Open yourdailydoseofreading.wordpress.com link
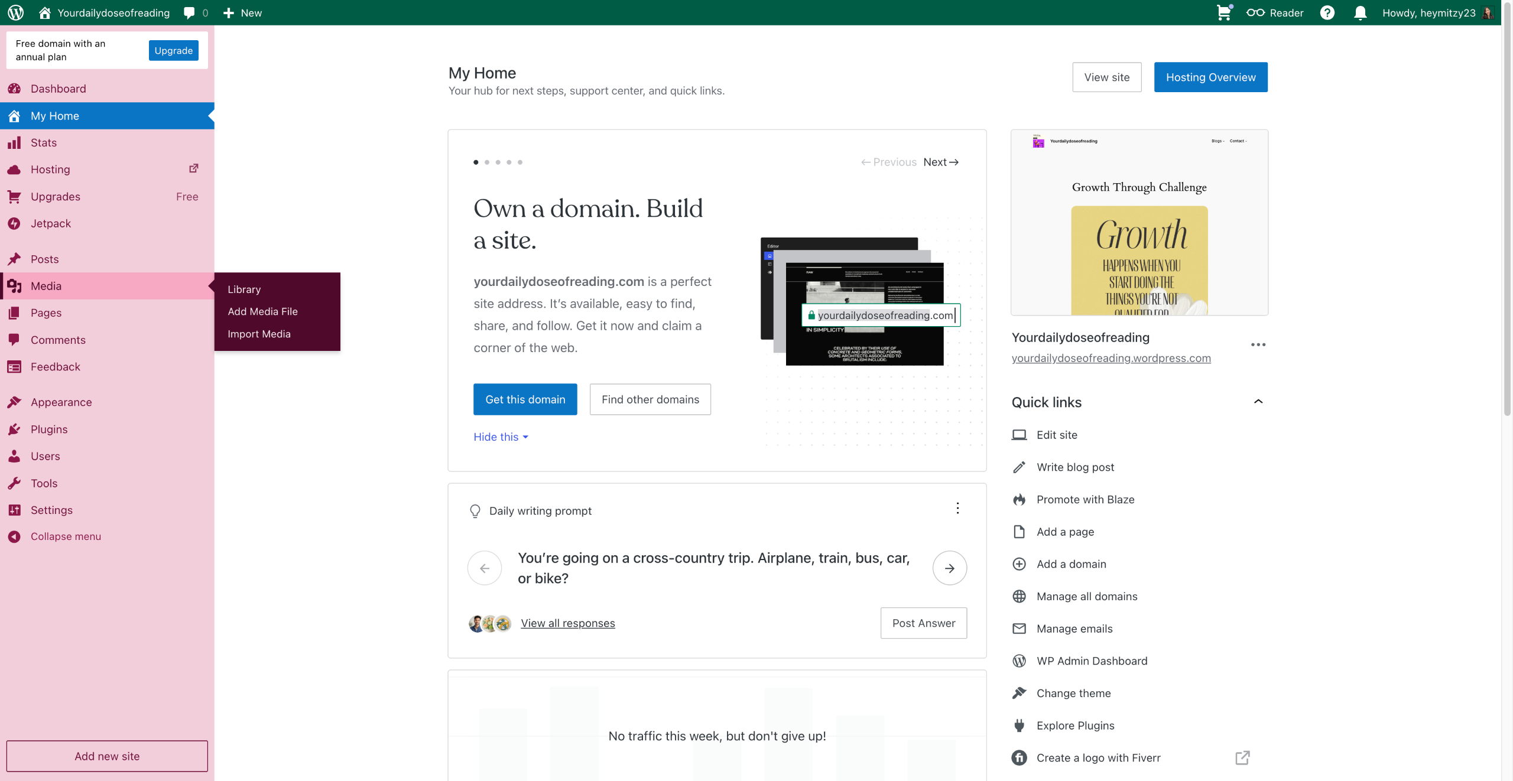The height and width of the screenshot is (781, 1513). click(1111, 358)
